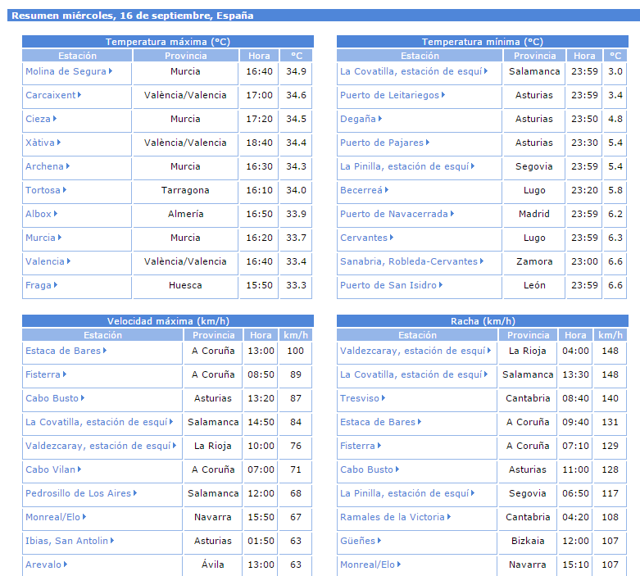
Task: Open Puerto de Navacerrada station link
Action: [394, 214]
